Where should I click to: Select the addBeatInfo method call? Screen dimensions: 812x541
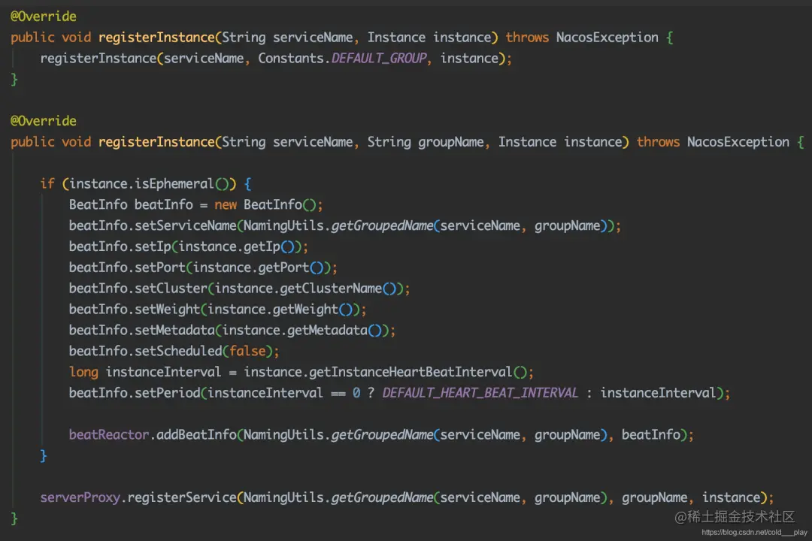(x=196, y=435)
